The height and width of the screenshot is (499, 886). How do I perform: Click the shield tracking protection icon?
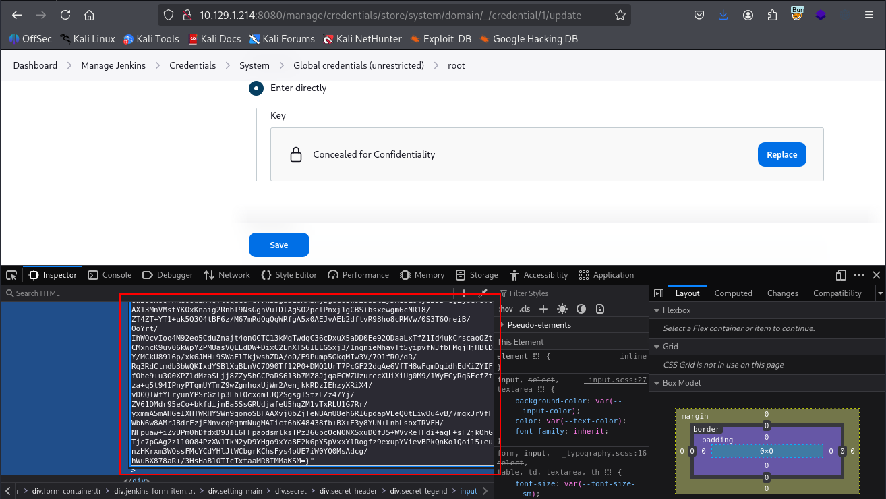(x=169, y=15)
